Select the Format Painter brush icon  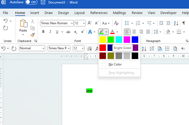(x=33, y=35)
